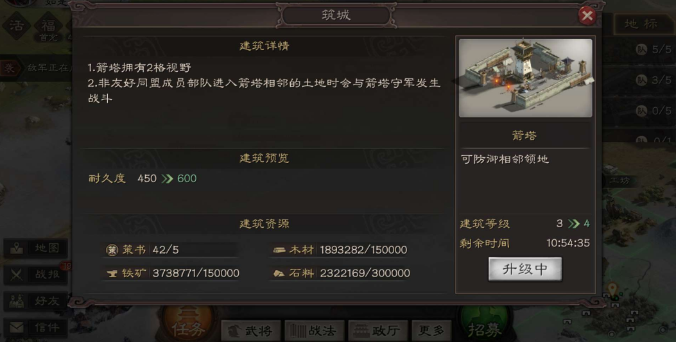Screen dimensions: 676x342
Task: Click the 木材 wood resource icon
Action: (x=279, y=250)
